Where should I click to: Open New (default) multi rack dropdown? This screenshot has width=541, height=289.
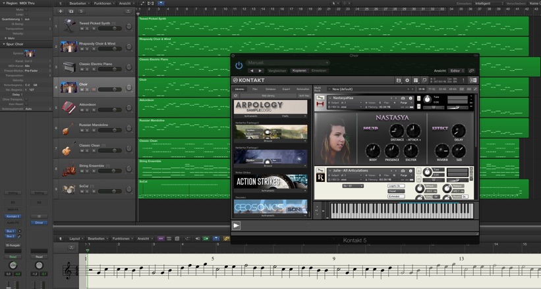(x=370, y=89)
